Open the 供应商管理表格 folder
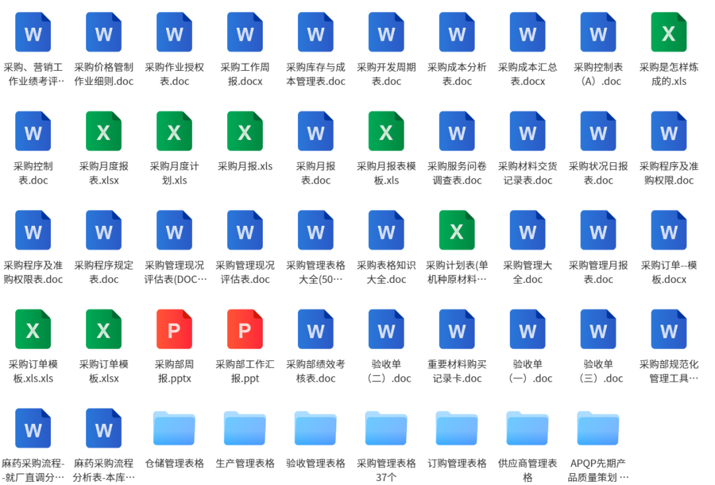 point(528,428)
